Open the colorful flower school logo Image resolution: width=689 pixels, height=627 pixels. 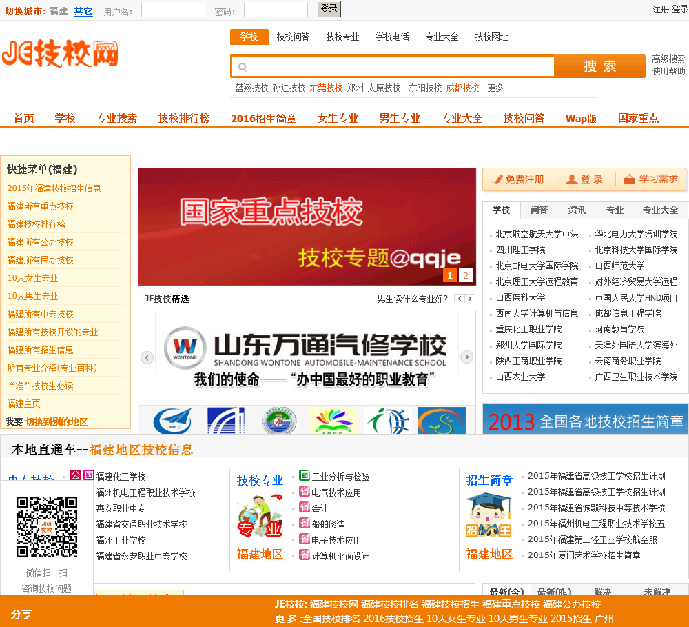tap(334, 421)
